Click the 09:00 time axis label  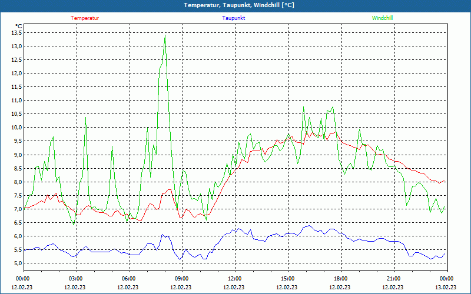click(x=183, y=279)
